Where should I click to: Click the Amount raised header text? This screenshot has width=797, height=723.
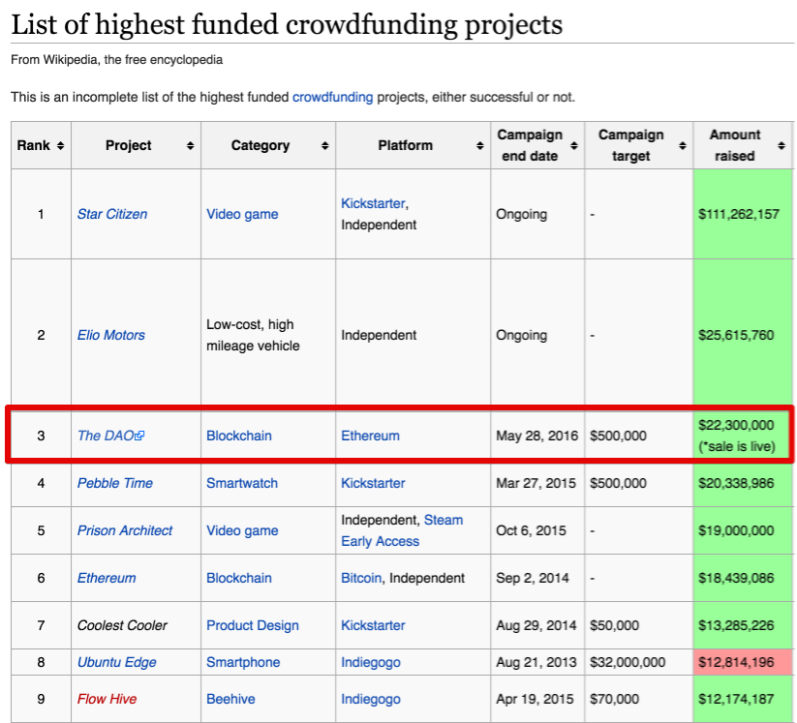pyautogui.click(x=734, y=145)
